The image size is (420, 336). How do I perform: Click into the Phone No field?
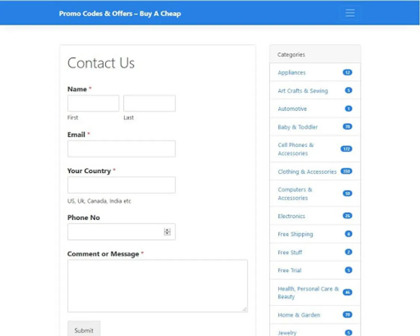coord(121,232)
